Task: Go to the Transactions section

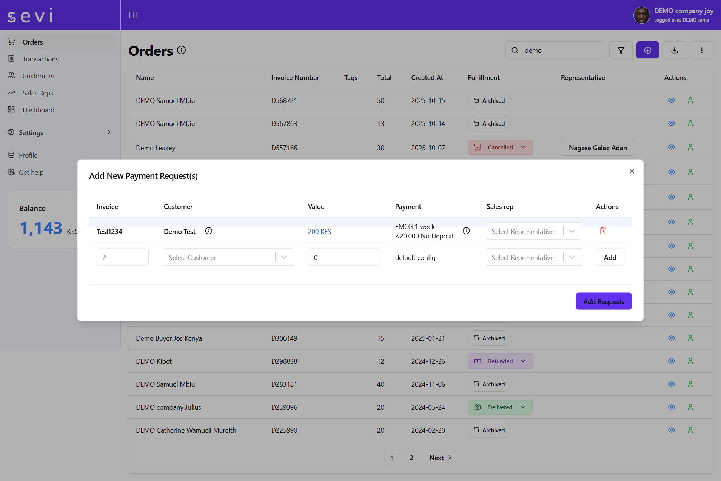Action: [x=40, y=59]
